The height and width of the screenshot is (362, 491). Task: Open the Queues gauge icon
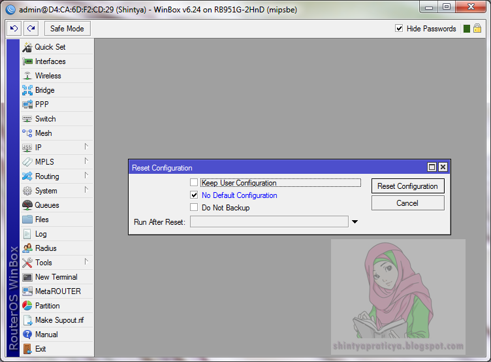pyautogui.click(x=27, y=205)
